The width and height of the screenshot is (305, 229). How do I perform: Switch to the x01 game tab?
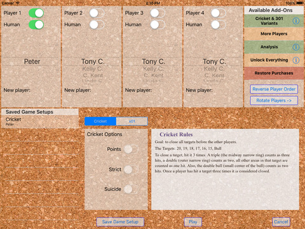132,121
